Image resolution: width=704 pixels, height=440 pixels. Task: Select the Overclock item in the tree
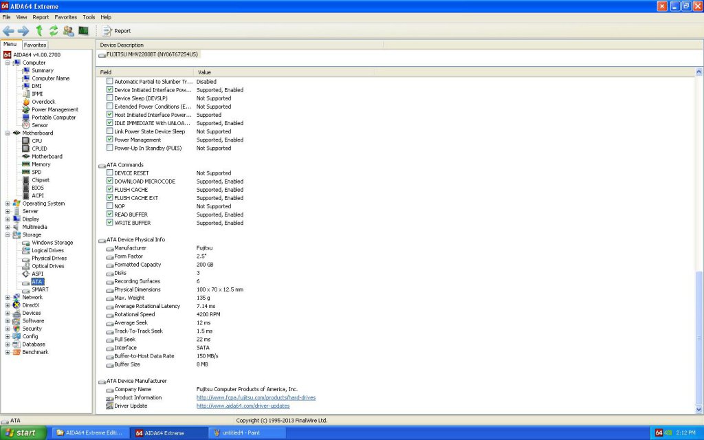(x=43, y=102)
